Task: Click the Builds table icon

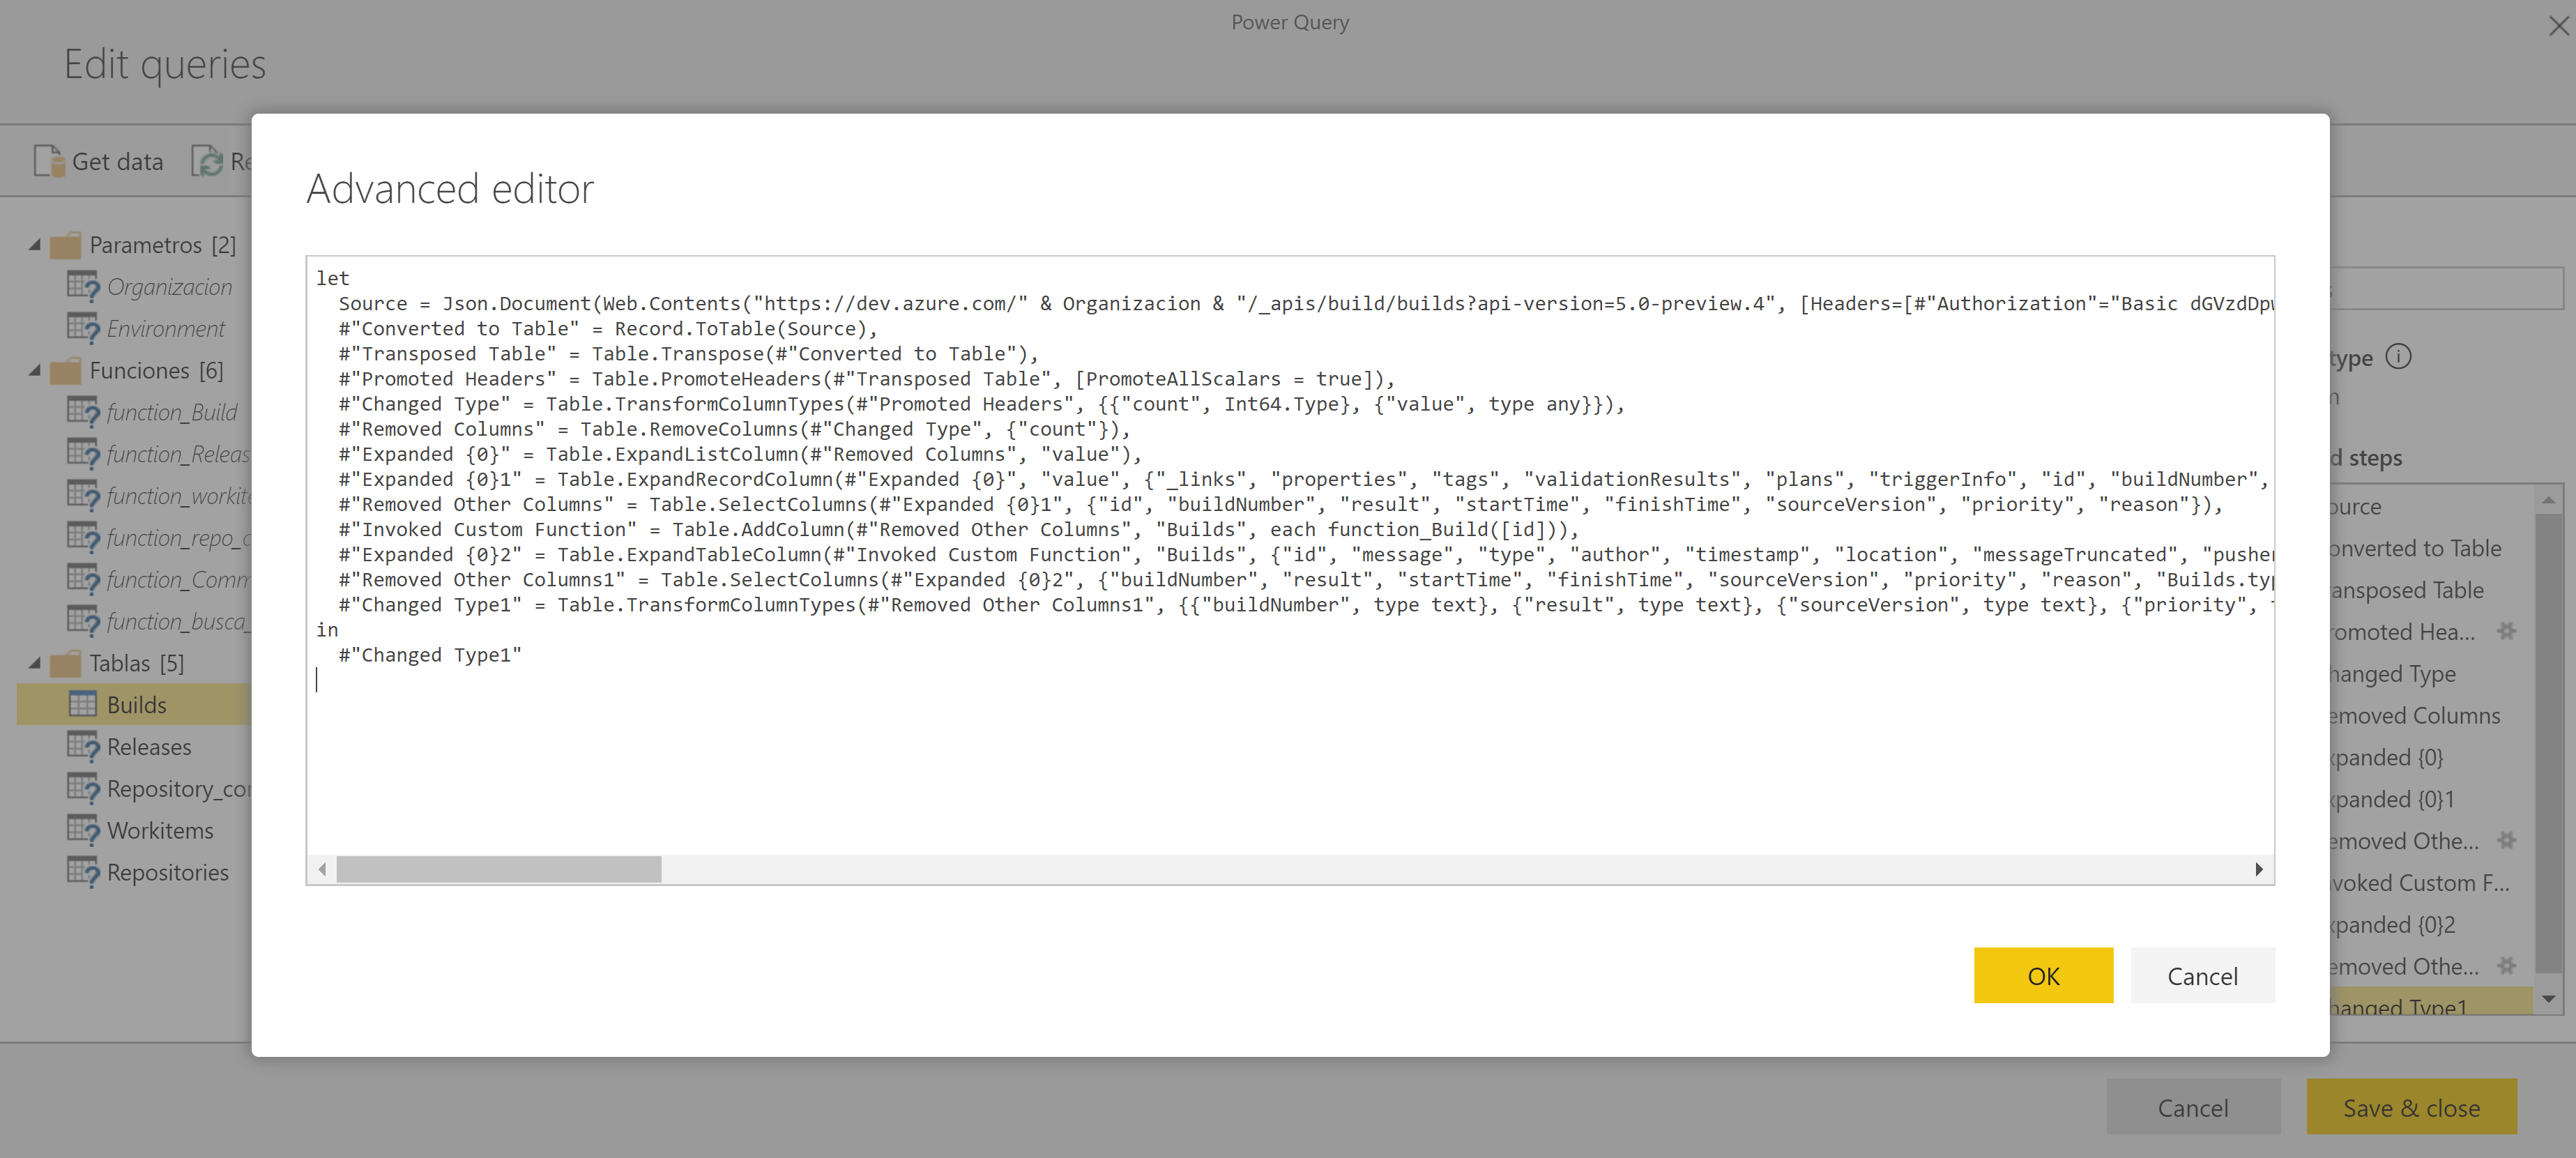Action: click(83, 705)
